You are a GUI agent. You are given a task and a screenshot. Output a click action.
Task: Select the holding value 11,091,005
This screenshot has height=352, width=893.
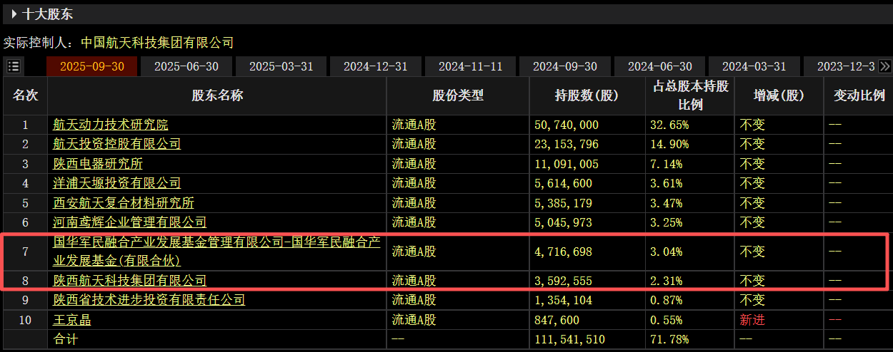(x=567, y=164)
